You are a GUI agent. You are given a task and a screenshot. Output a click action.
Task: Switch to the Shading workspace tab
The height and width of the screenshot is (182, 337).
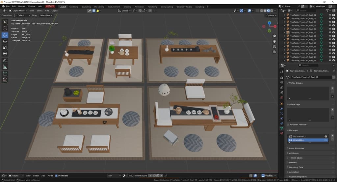coord(127,7)
